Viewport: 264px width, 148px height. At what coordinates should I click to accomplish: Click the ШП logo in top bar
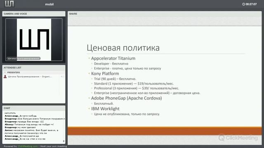click(9, 4)
